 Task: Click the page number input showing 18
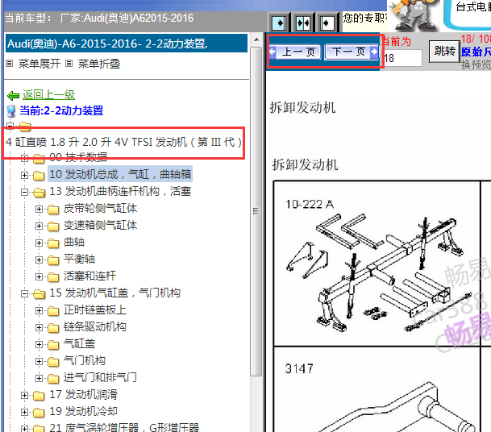tap(402, 58)
